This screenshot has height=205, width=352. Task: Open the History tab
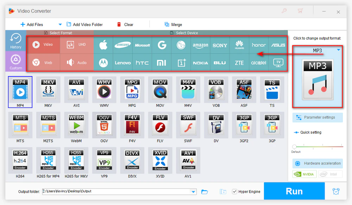click(x=15, y=41)
